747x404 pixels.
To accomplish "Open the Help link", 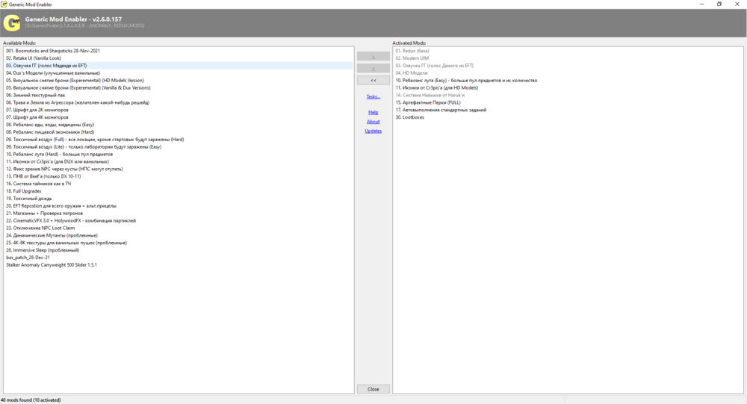I will 373,112.
